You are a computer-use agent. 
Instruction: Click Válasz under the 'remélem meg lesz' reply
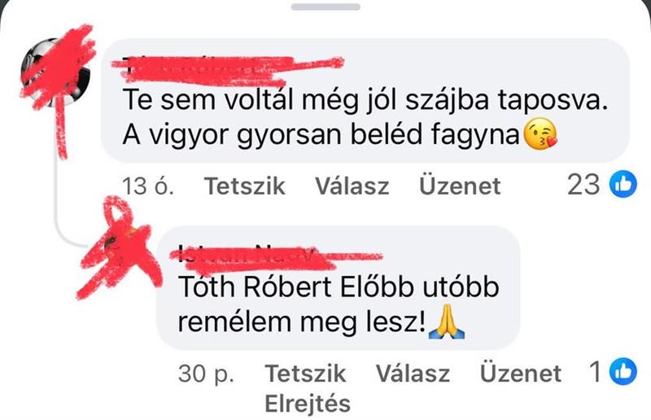413,373
